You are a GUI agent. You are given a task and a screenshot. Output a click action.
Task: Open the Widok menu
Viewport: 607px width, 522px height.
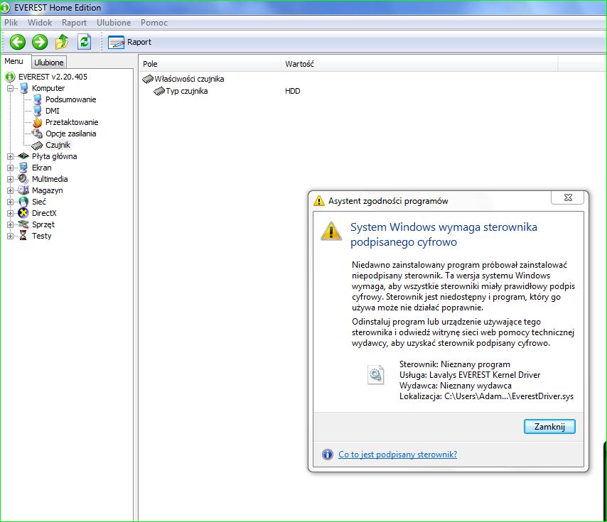pyautogui.click(x=40, y=23)
